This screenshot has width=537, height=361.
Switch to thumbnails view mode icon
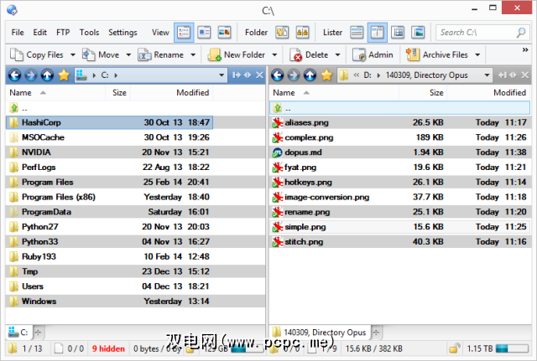coord(224,33)
